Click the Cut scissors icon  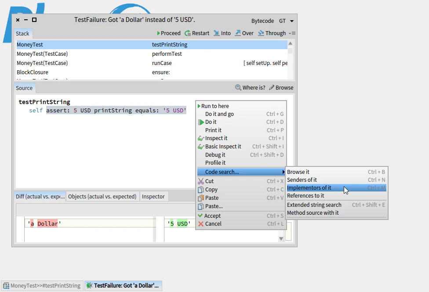[x=201, y=181]
